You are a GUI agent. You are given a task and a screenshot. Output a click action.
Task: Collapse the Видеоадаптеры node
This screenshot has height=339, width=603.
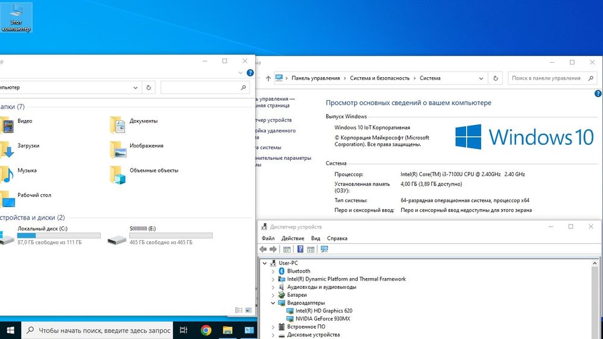[273, 303]
